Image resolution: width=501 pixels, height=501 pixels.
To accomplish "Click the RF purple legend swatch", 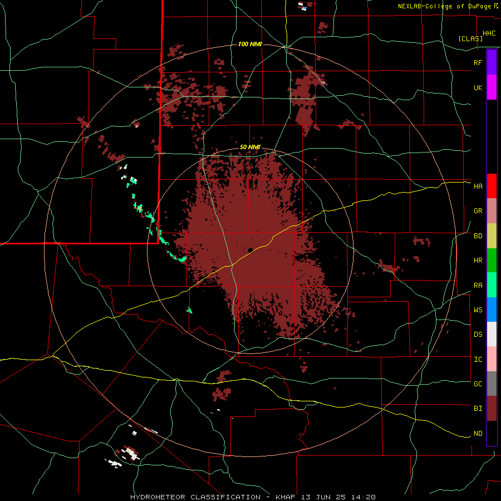I will pos(492,62).
